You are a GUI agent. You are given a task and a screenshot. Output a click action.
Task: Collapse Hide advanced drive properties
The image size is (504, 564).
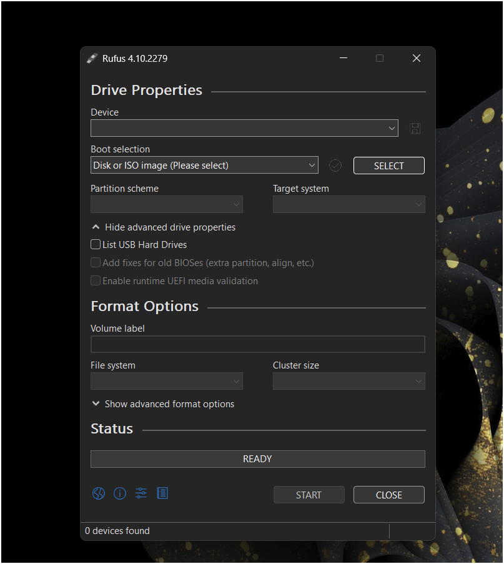[x=164, y=227]
